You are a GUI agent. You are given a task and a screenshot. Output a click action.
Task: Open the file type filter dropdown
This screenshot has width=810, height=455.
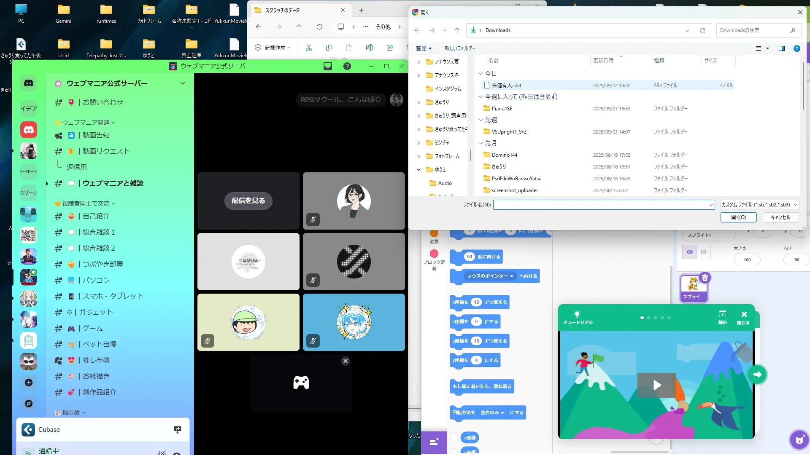pos(759,205)
